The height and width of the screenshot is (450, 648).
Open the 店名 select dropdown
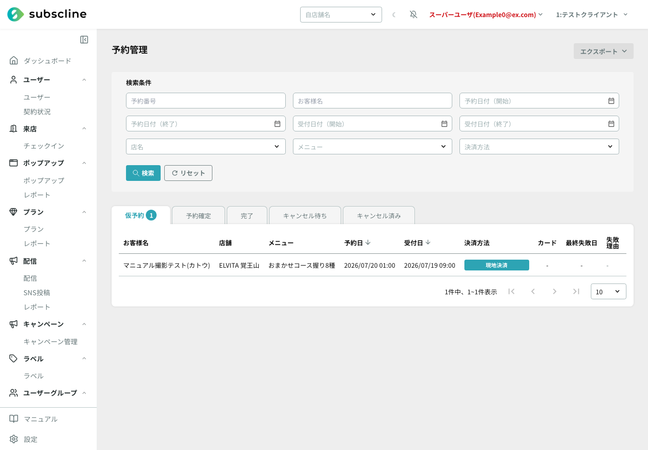pyautogui.click(x=206, y=147)
